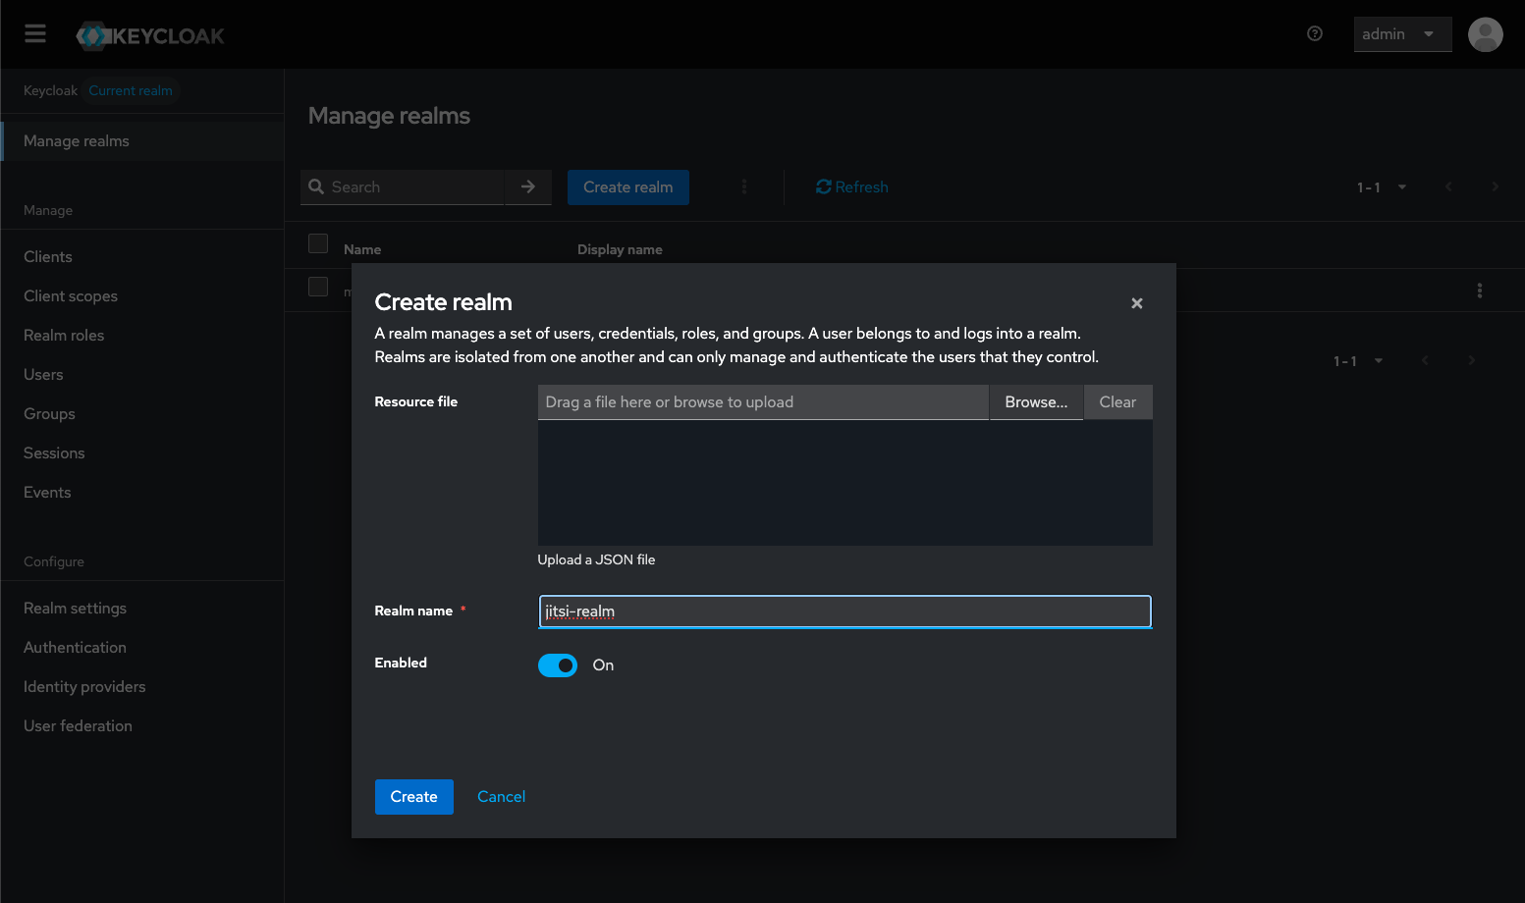Check the select-all header checkbox
1525x903 pixels.
[318, 243]
